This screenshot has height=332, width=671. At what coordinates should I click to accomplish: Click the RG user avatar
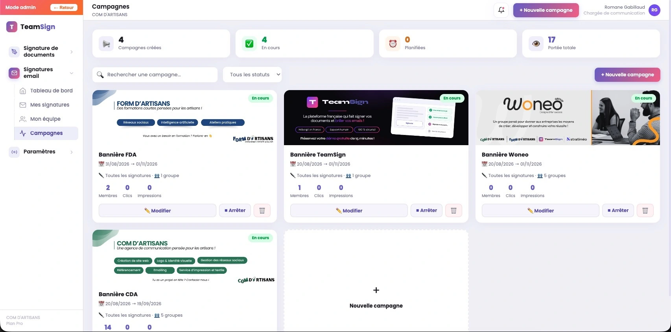[654, 10]
